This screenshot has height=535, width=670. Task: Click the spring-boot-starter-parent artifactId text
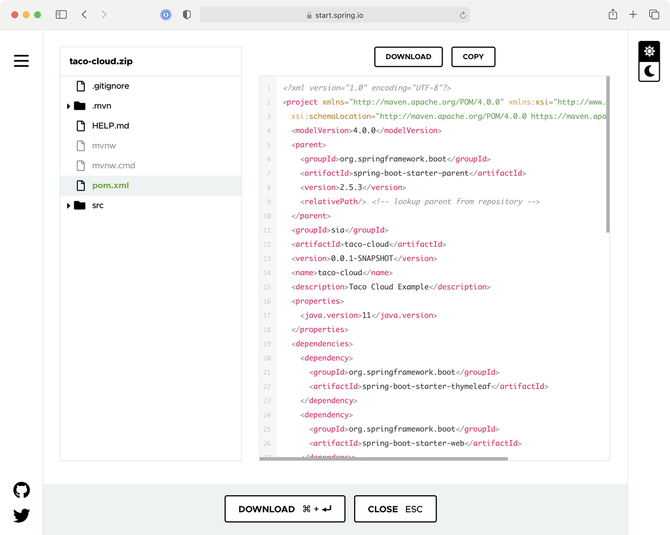[411, 173]
